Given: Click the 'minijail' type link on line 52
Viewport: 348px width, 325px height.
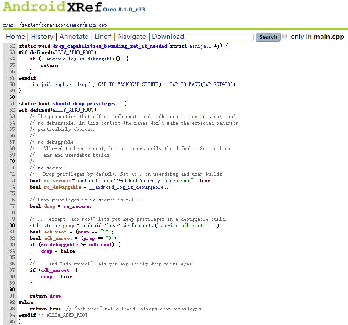Looking at the screenshot, I should (x=200, y=46).
